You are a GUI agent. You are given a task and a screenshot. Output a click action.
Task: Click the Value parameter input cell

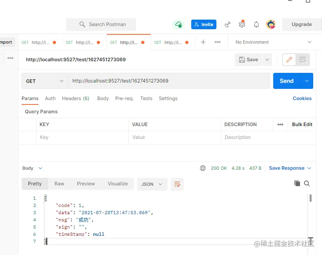point(175,137)
